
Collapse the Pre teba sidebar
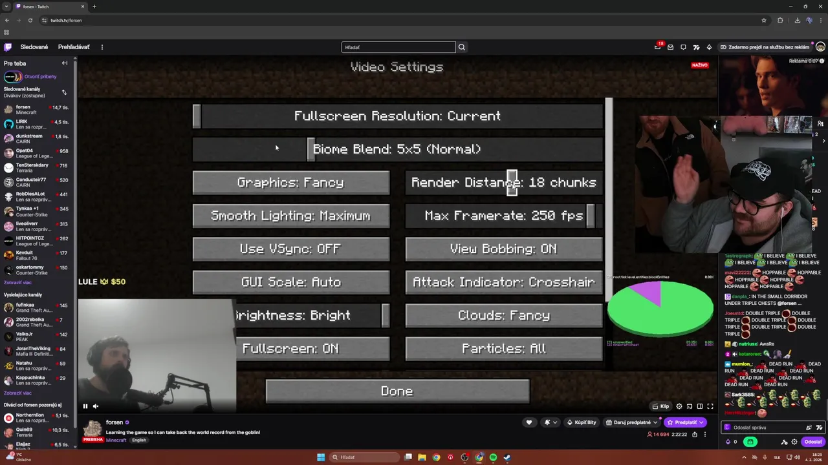65,63
